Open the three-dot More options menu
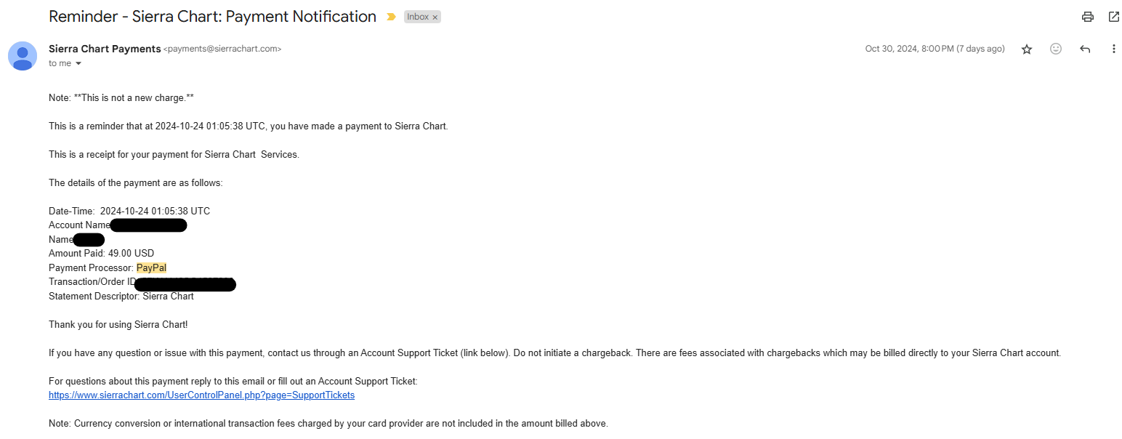 click(1113, 49)
